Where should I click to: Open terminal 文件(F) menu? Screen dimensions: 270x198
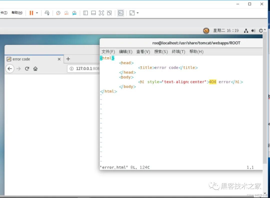[108, 52]
